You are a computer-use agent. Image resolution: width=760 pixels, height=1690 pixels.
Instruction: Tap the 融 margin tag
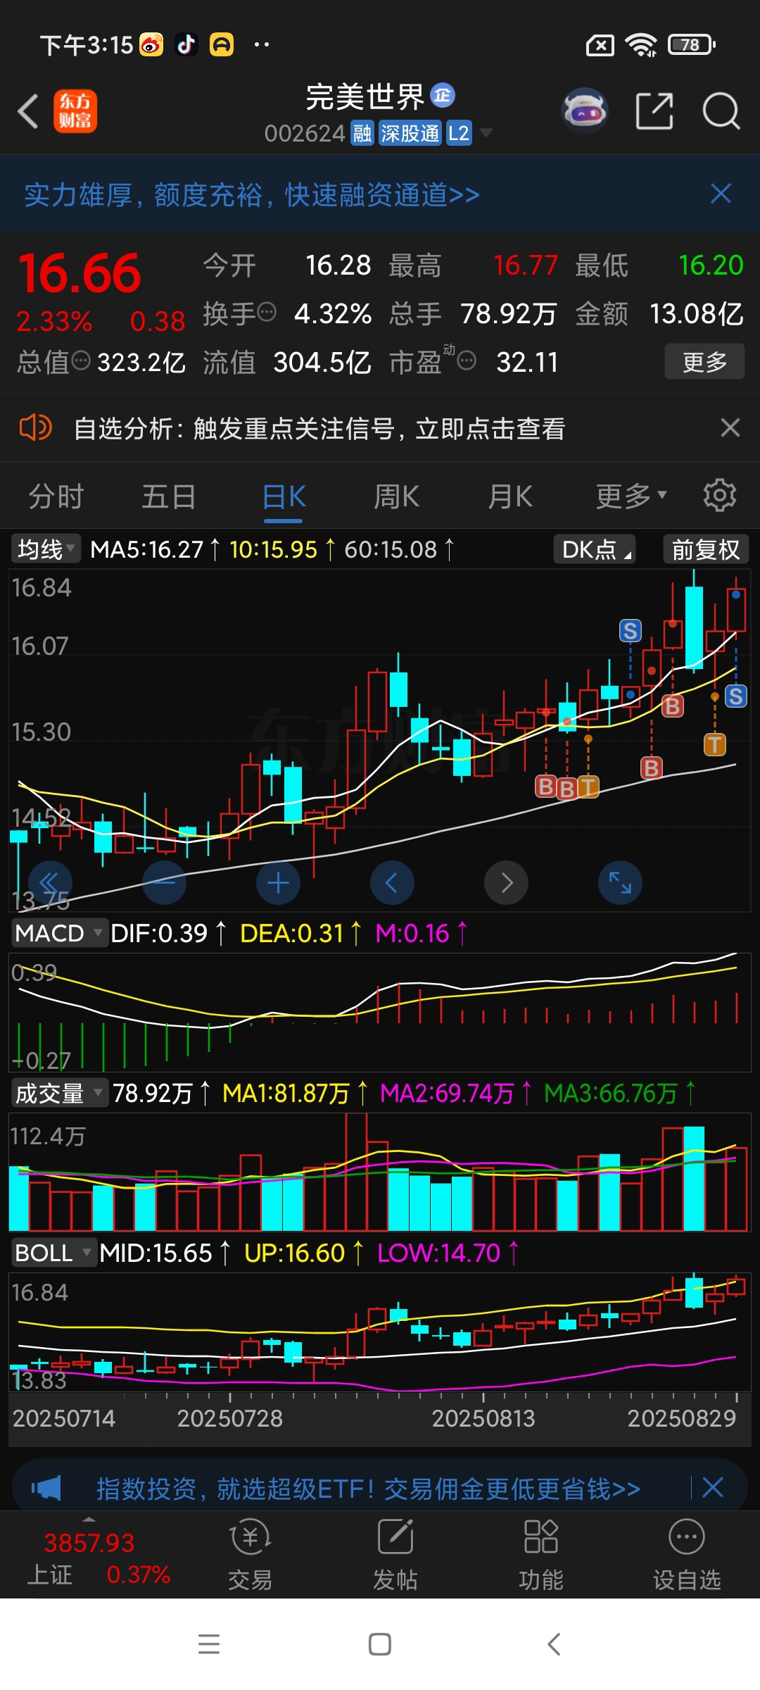point(362,132)
